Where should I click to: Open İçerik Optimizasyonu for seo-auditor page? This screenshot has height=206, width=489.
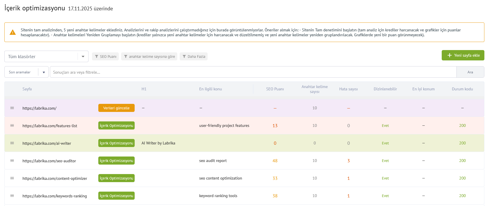(x=116, y=161)
